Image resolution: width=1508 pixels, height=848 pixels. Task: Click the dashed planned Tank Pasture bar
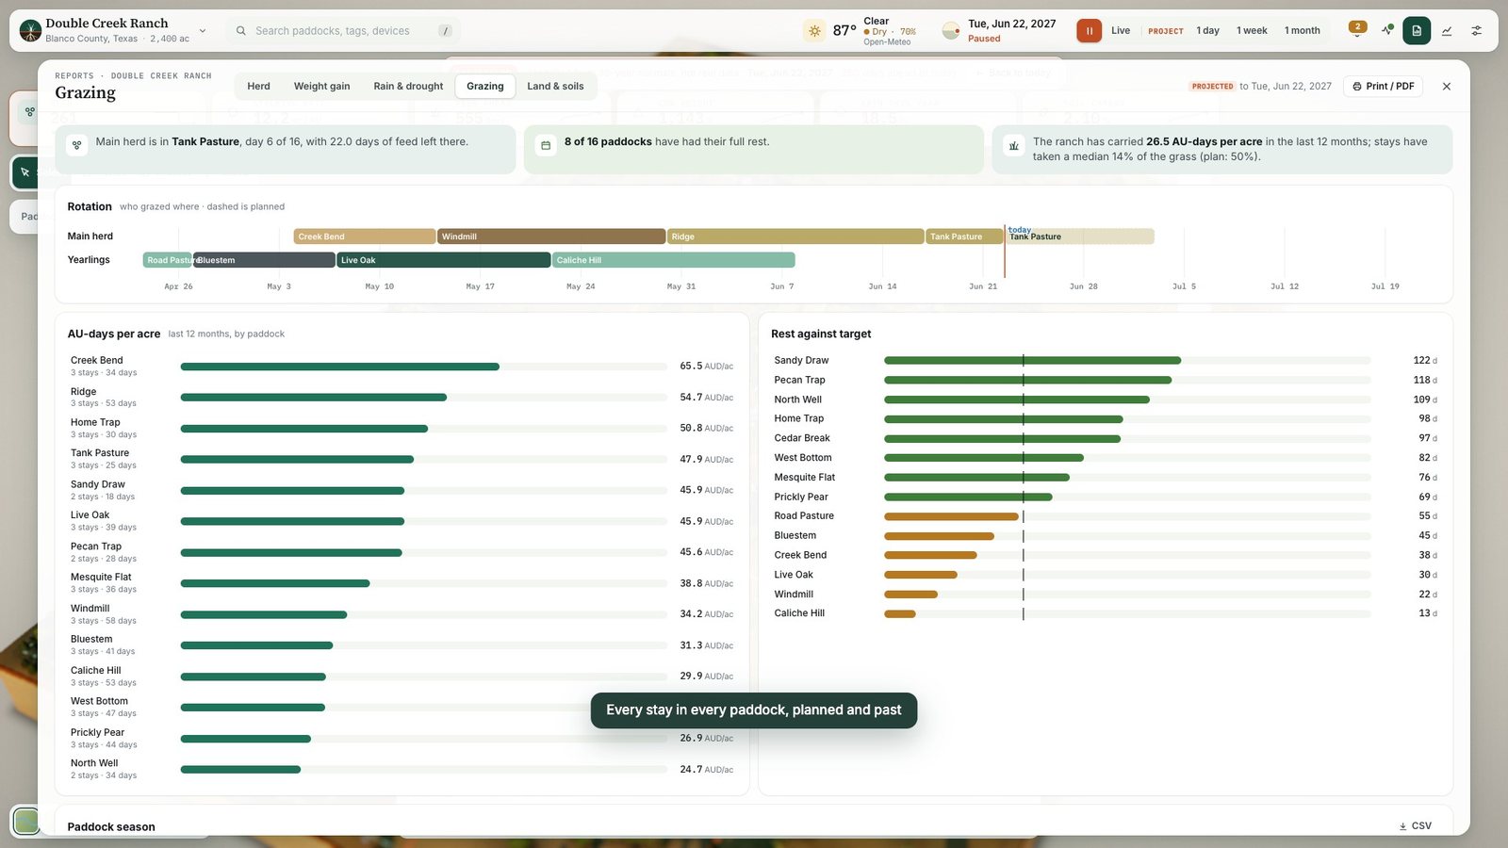pyautogui.click(x=1080, y=236)
